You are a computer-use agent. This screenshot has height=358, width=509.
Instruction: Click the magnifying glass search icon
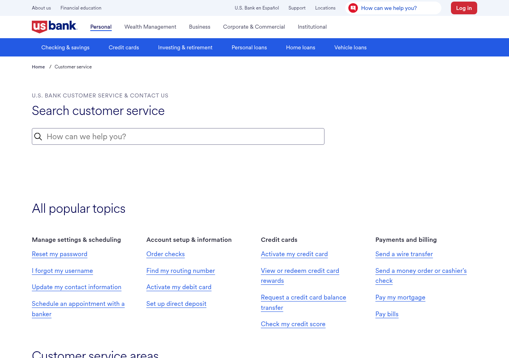(x=37, y=136)
